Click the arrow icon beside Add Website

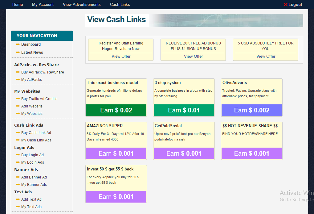(18, 106)
